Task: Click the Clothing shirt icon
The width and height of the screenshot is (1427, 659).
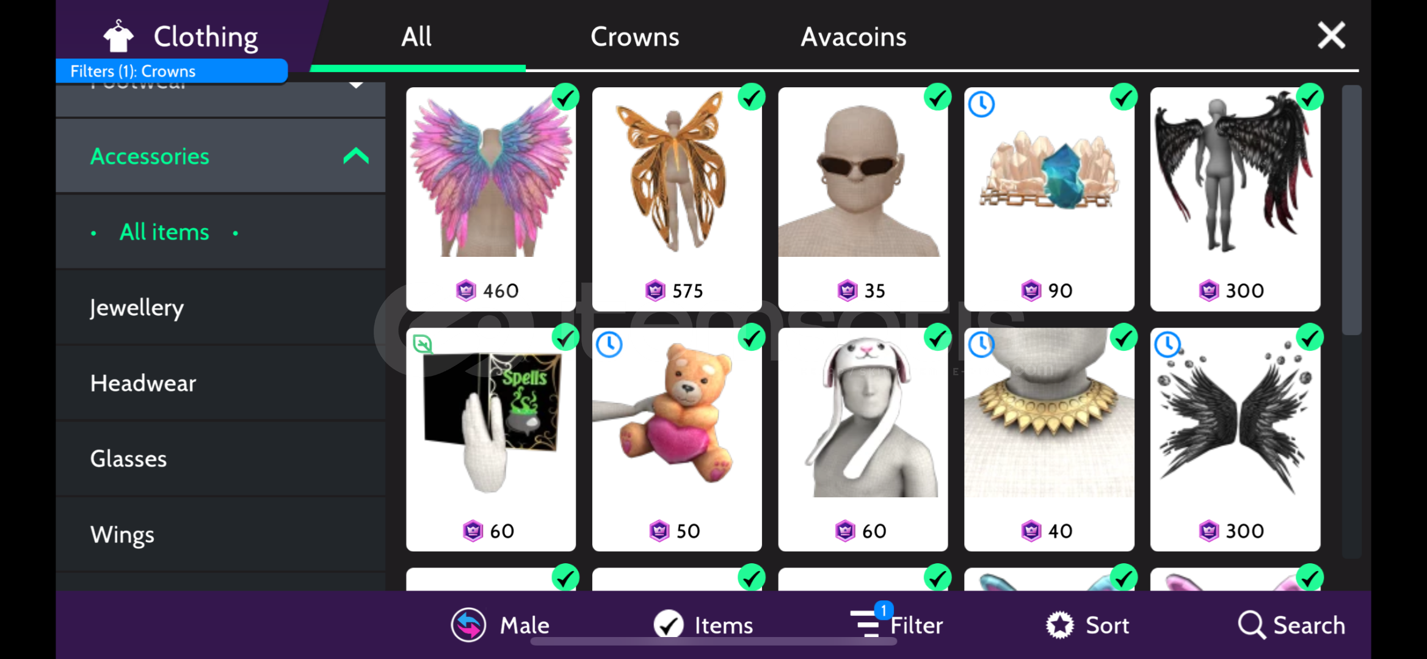Action: click(x=118, y=36)
